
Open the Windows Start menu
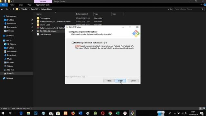point(3,113)
